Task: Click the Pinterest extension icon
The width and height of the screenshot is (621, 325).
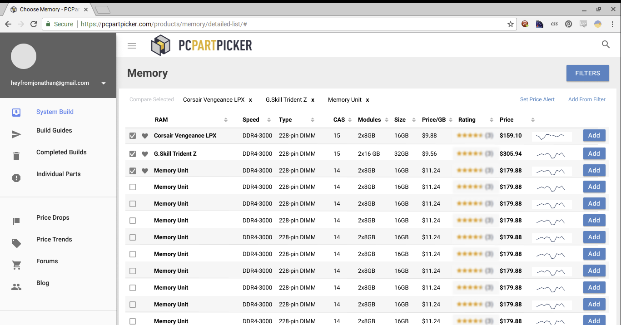Action: [x=569, y=24]
